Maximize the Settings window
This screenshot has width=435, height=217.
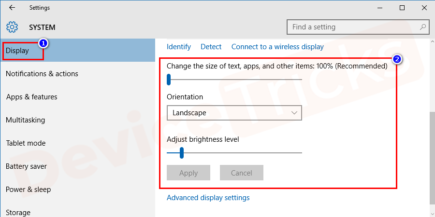402,8
